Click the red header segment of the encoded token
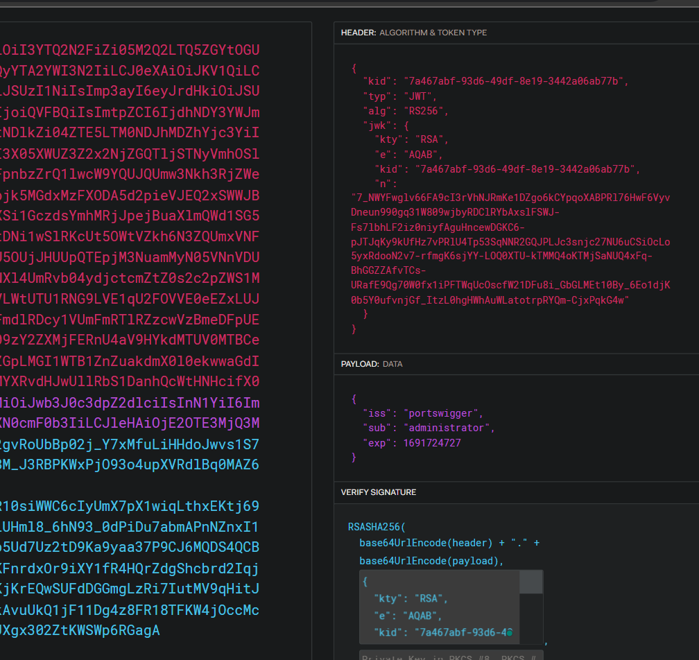 [x=129, y=215]
